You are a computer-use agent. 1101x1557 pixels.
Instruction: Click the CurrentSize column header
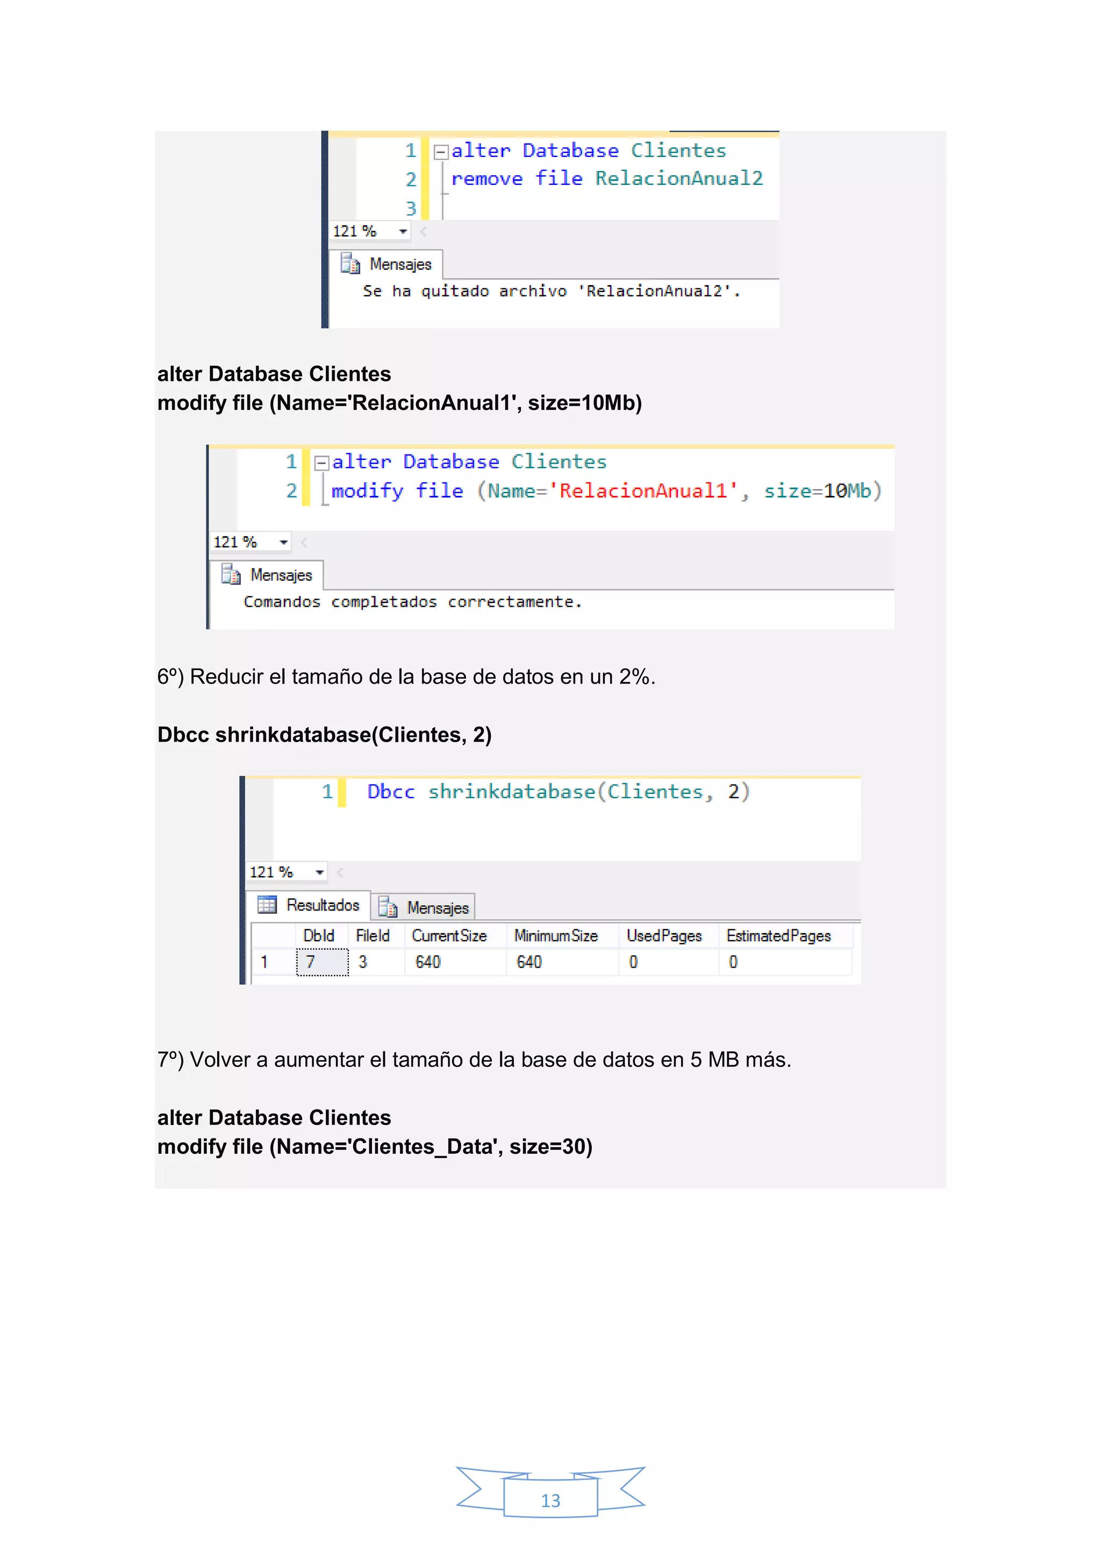coord(449,936)
